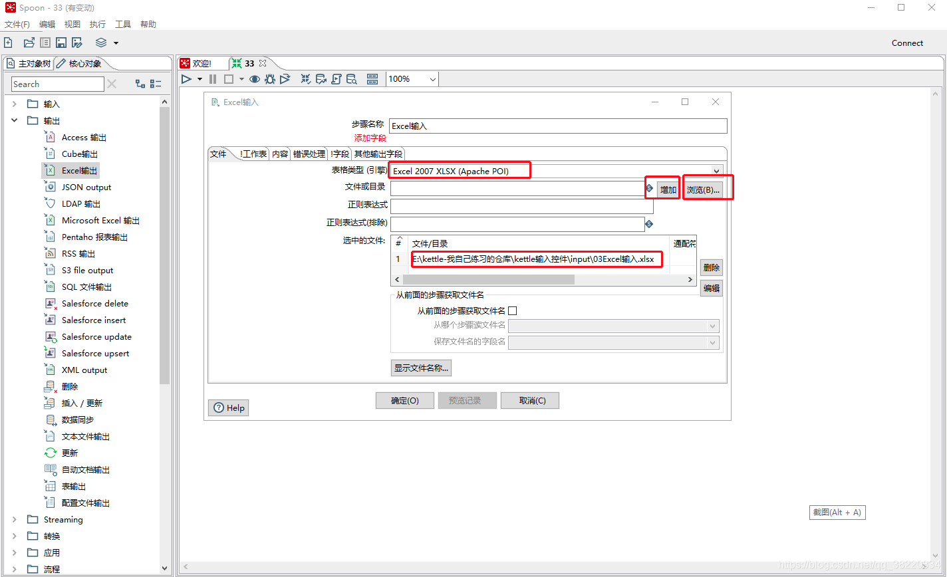Click the 浏览(B)... button
Image resolution: width=947 pixels, height=577 pixels.
click(704, 189)
